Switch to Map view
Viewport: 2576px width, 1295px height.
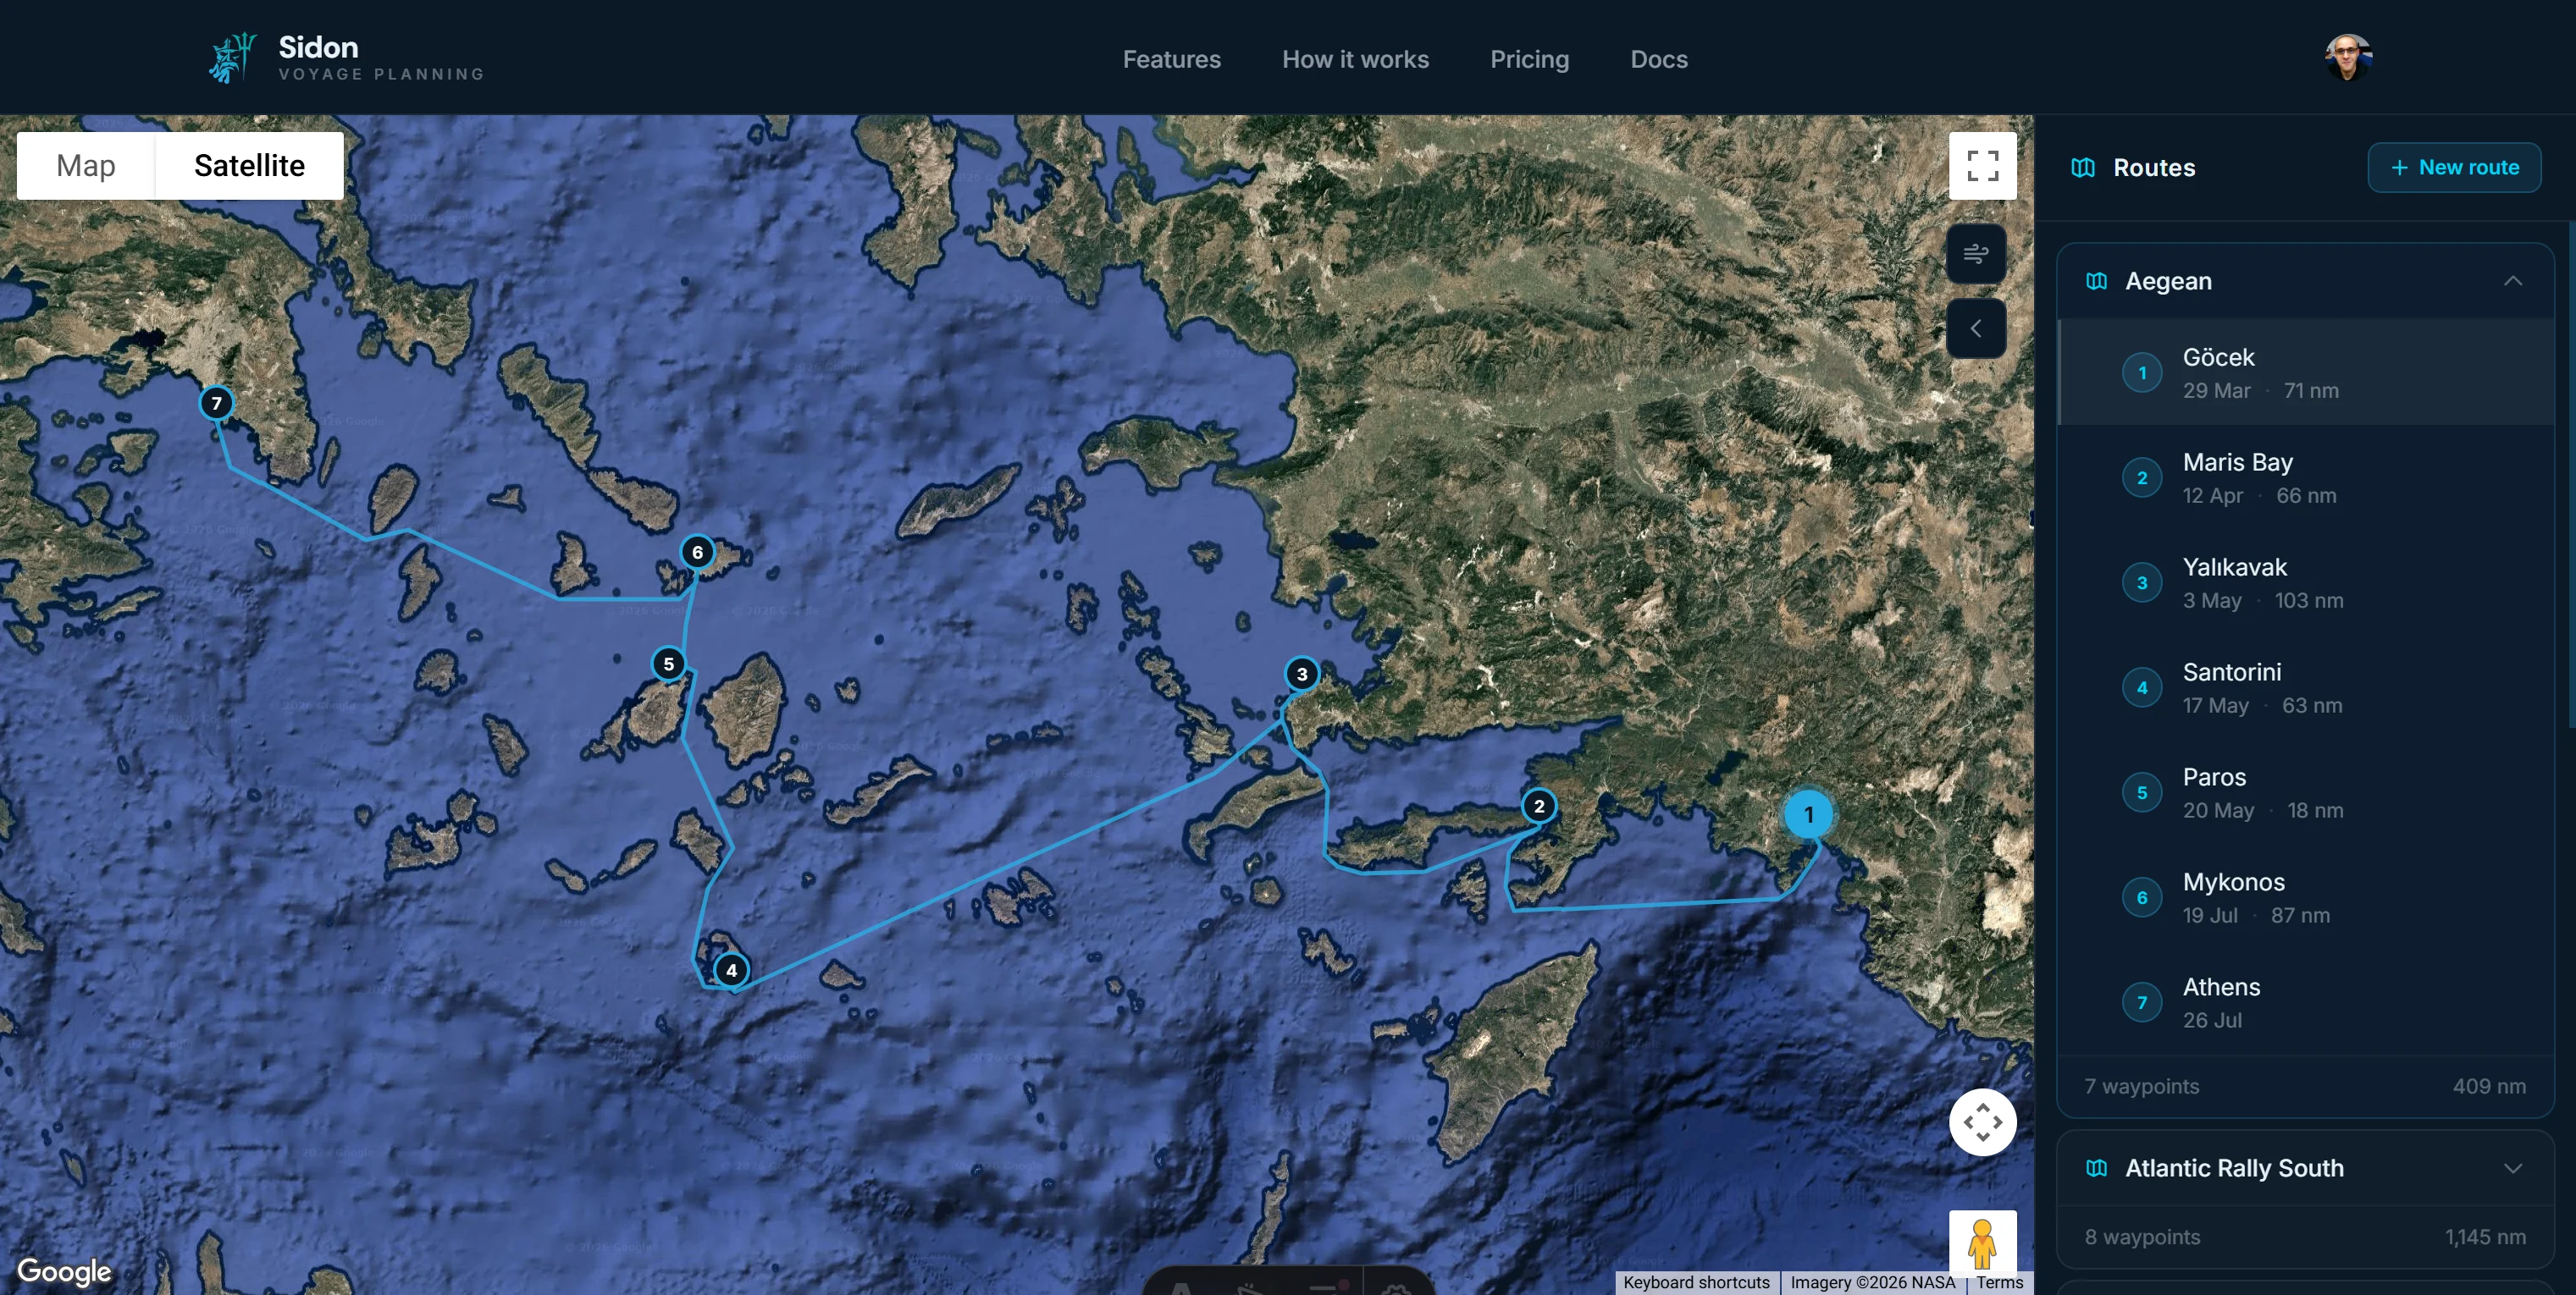(x=84, y=165)
